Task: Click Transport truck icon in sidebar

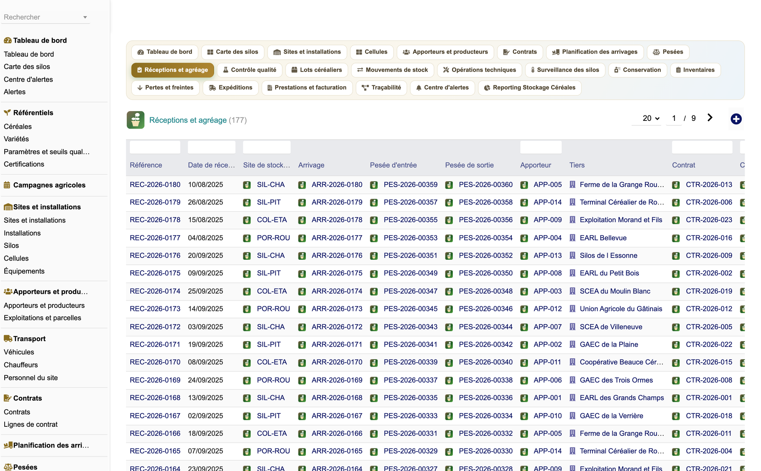Action: 8,339
